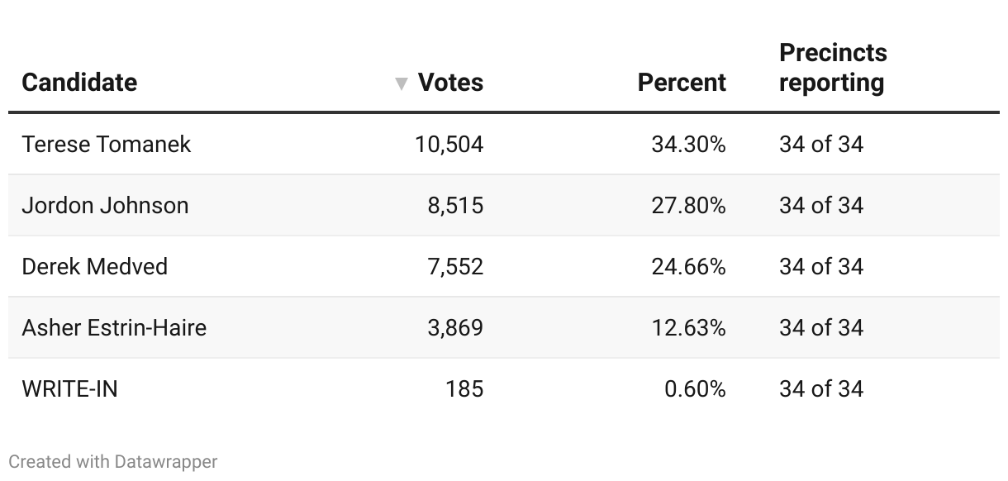The height and width of the screenshot is (481, 1008).
Task: Select the Asher Estrin-Haire candidate name
Action: click(114, 327)
